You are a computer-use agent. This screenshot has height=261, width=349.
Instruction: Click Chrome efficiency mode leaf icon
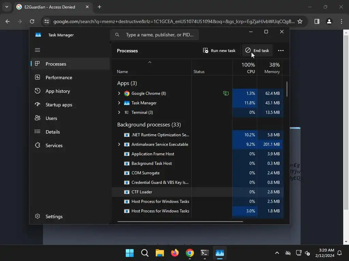[x=226, y=93]
